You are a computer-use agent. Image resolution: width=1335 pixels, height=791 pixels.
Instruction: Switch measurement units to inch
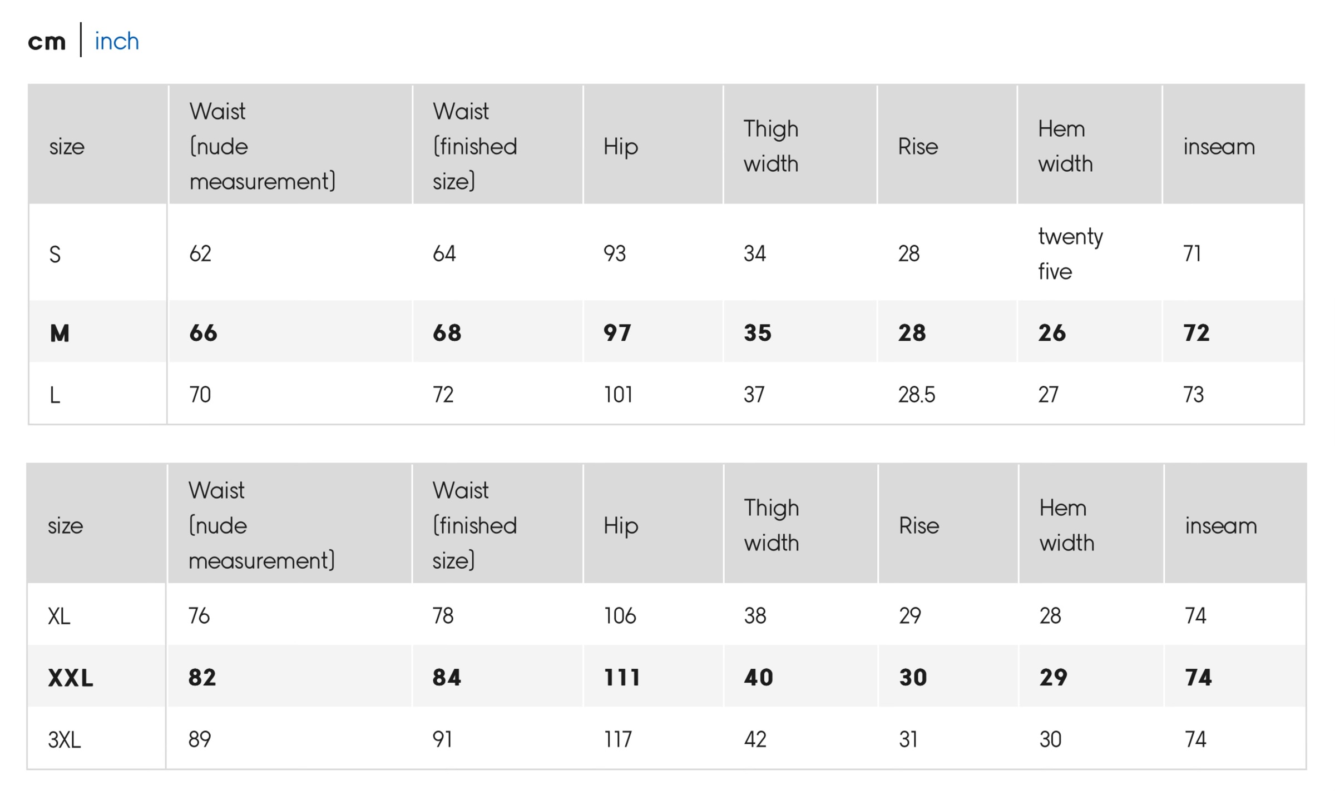tap(117, 41)
